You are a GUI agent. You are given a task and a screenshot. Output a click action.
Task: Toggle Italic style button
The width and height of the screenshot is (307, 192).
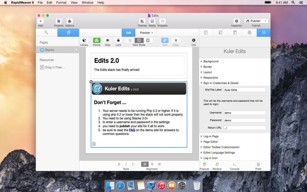[x=126, y=164]
